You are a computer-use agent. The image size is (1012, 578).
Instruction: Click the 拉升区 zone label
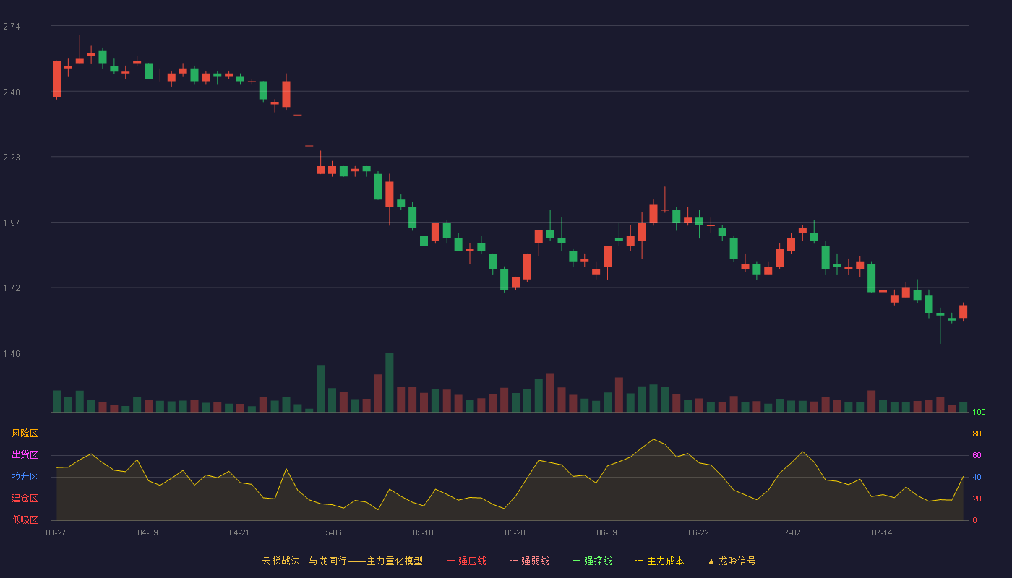pos(25,477)
